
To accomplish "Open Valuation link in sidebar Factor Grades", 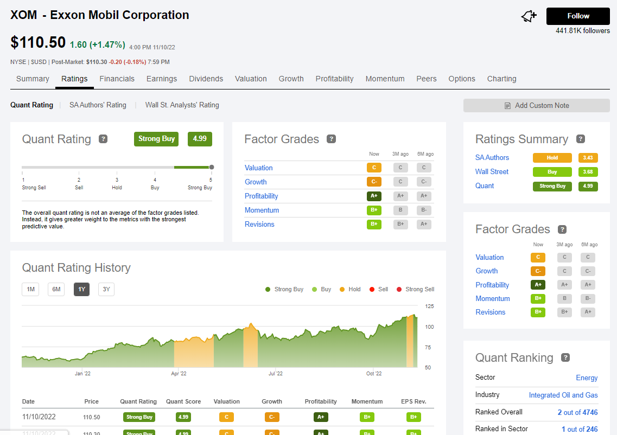I will pyautogui.click(x=489, y=258).
